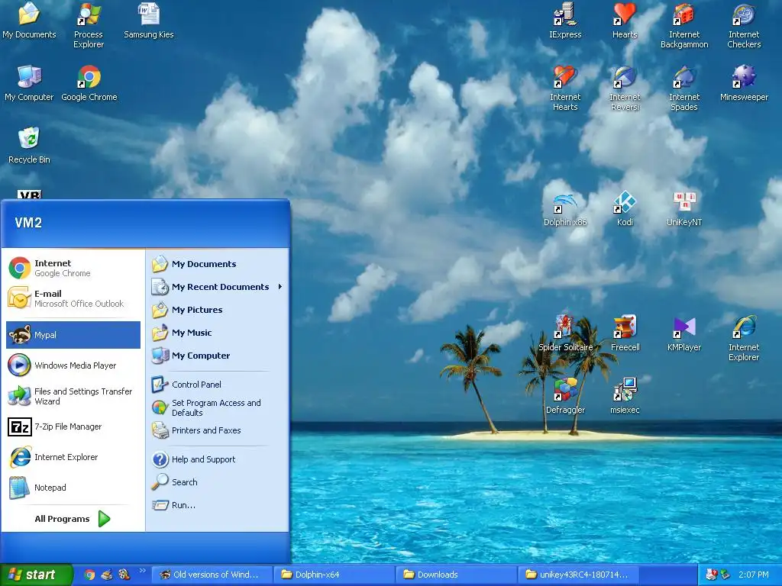Image resolution: width=782 pixels, height=586 pixels.
Task: Open Internet Explorer in Start menu list
Action: pyautogui.click(x=73, y=457)
